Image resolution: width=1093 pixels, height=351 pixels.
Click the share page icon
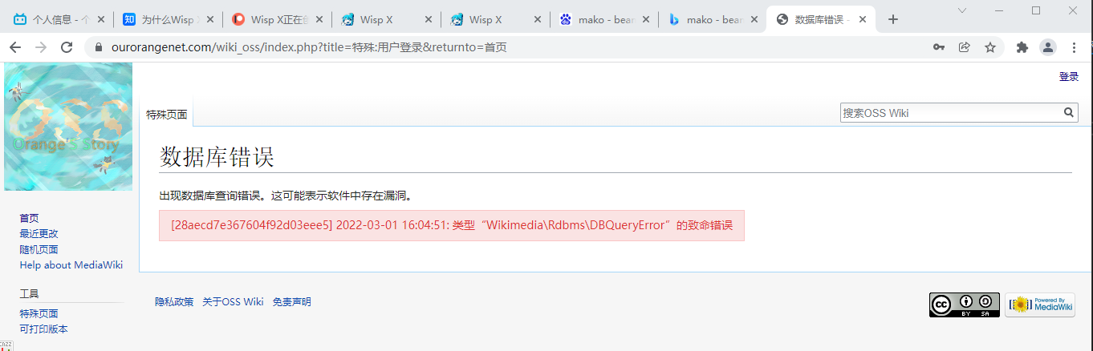(965, 47)
